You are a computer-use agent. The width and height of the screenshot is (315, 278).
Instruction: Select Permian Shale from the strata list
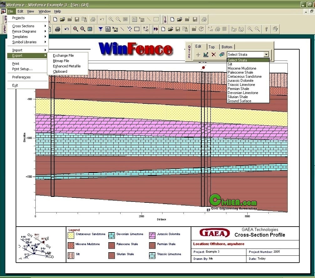coord(248,89)
